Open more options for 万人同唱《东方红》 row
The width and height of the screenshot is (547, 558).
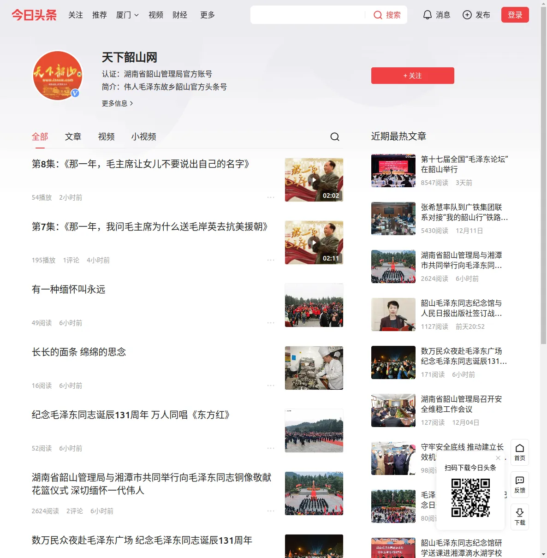pos(271,448)
